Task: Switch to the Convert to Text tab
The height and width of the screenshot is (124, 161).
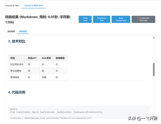Action: pyautogui.click(x=12, y=6)
